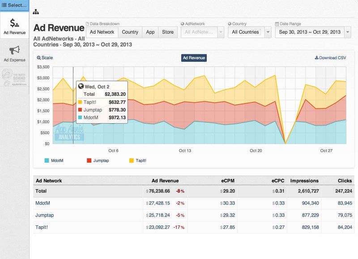Sort by eCPM column header
Screen dimensions: 358x259
click(x=228, y=181)
